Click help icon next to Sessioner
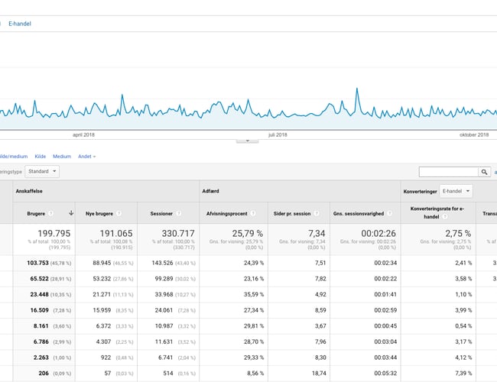497x382 pixels. (177, 213)
